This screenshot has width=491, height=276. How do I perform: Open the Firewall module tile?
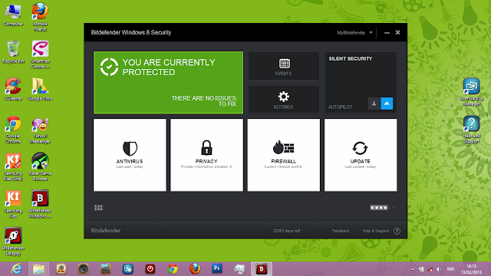(284, 155)
